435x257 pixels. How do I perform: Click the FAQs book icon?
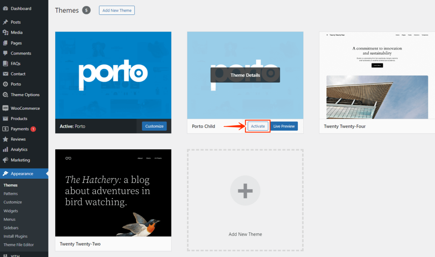click(x=5, y=63)
